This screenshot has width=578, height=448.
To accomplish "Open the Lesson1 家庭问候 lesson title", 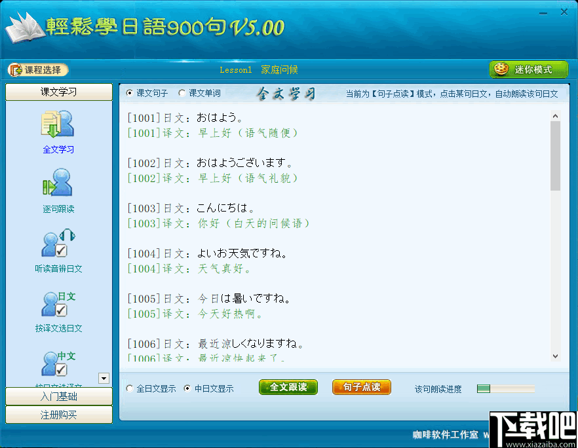I will (259, 69).
